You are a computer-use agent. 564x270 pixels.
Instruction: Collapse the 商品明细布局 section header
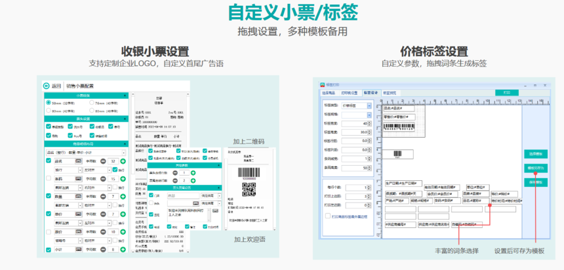[x=87, y=144]
